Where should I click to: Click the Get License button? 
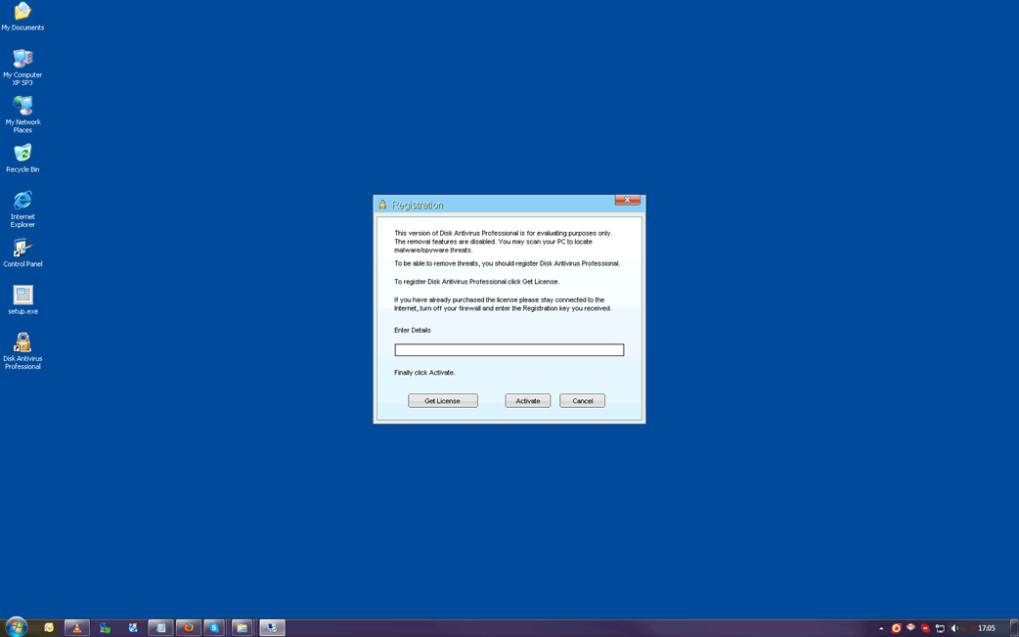coord(442,401)
